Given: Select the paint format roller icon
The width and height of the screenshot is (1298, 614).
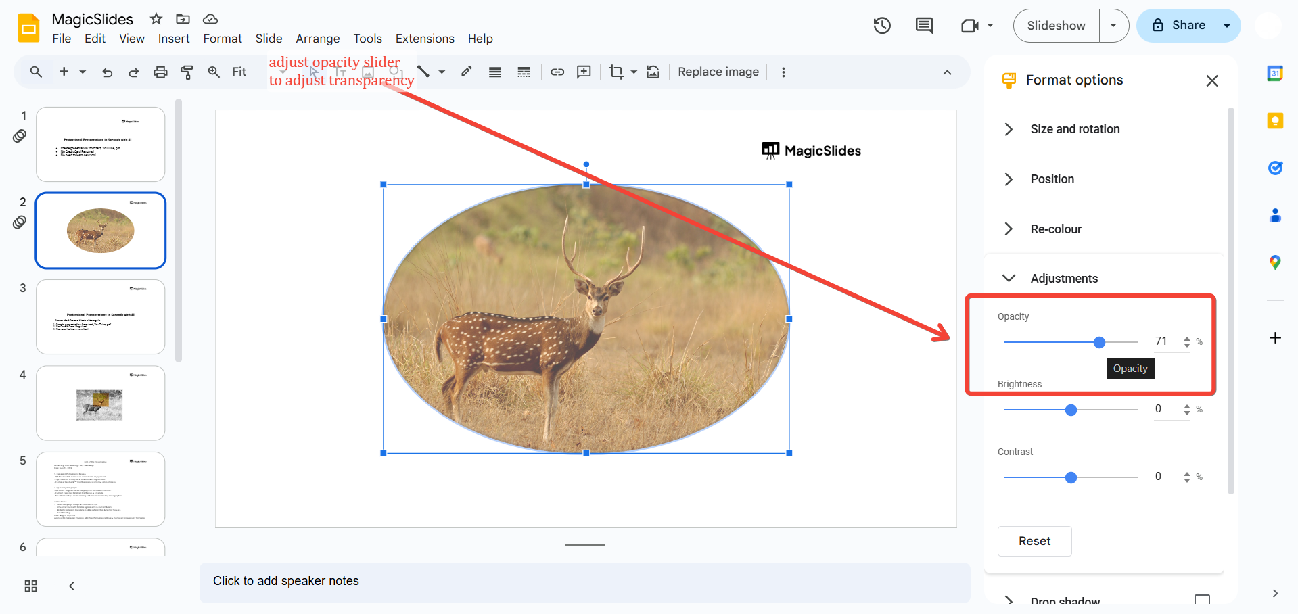Looking at the screenshot, I should (x=187, y=72).
